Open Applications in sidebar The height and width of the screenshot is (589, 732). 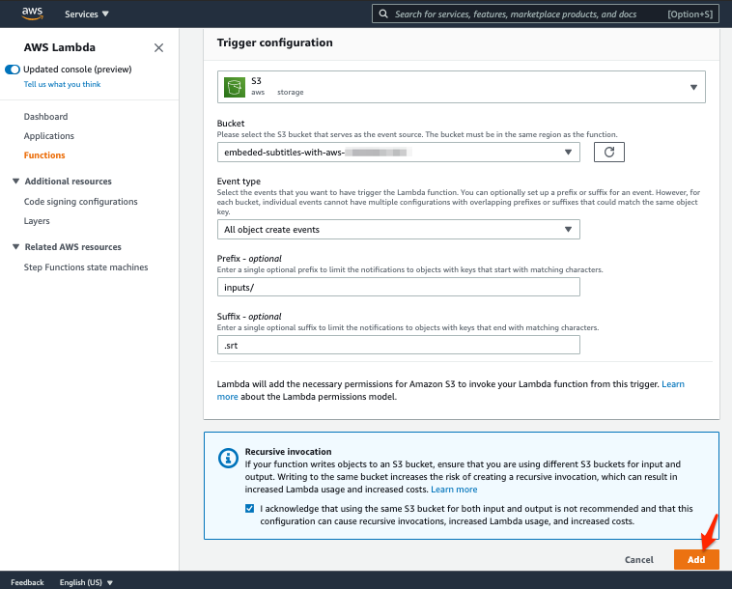[x=49, y=136]
